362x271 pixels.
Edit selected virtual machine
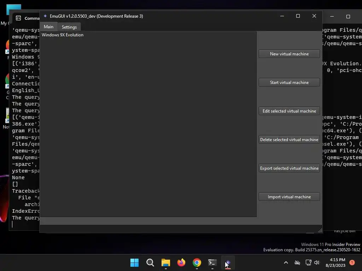pyautogui.click(x=289, y=111)
